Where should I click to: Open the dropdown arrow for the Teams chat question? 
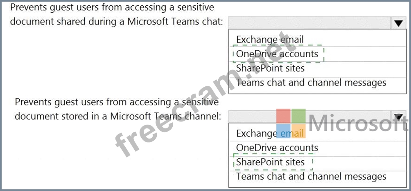pyautogui.click(x=398, y=23)
